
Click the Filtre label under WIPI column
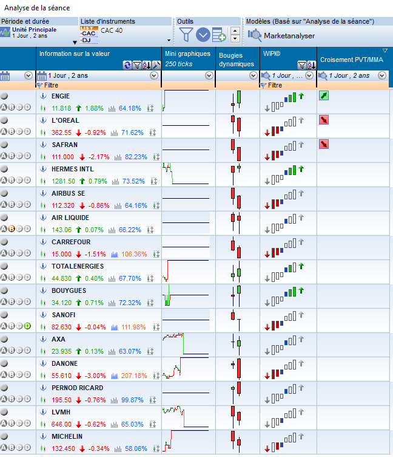(x=275, y=86)
